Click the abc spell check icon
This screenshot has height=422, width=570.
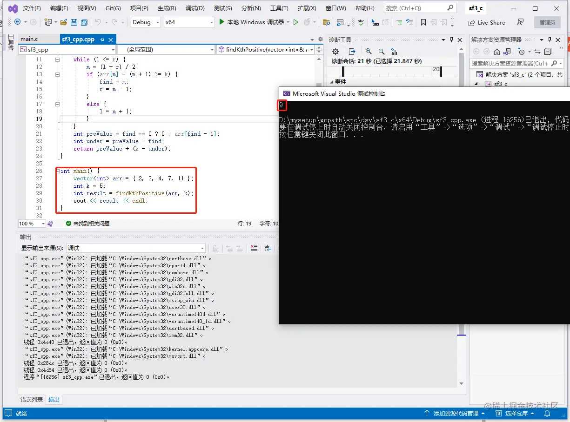(x=361, y=22)
